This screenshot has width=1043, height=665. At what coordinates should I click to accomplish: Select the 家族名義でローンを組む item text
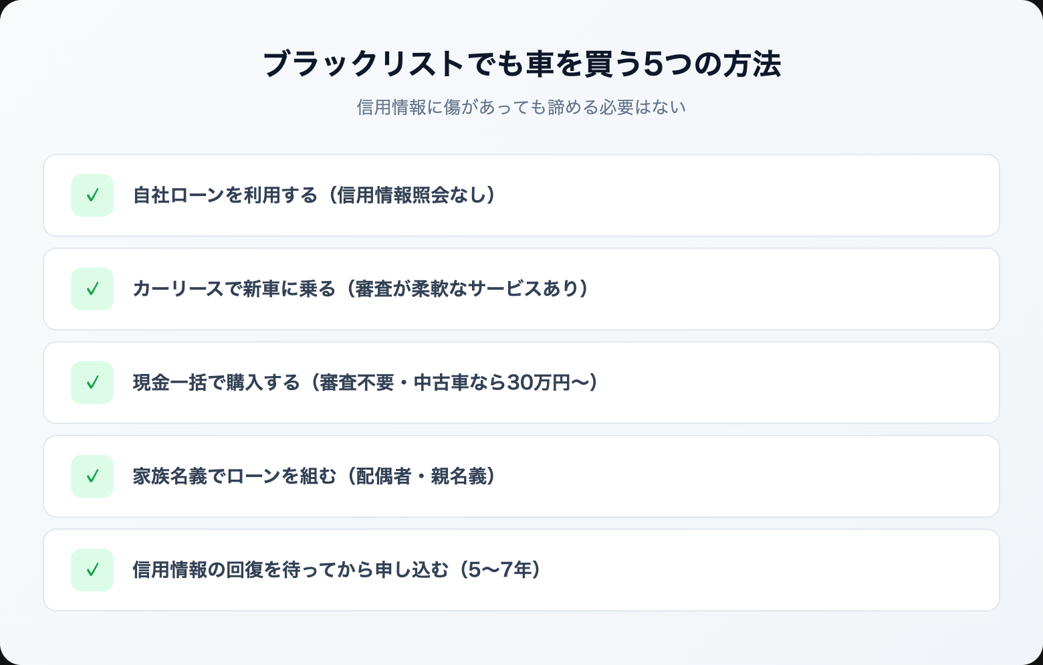pos(234,476)
